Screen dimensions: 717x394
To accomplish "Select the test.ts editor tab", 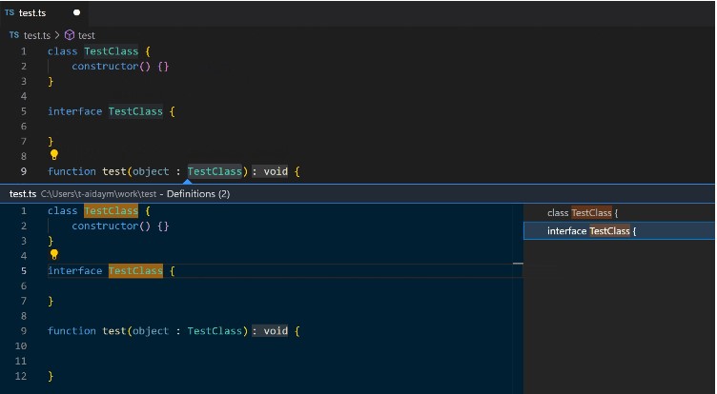I will 32,13.
